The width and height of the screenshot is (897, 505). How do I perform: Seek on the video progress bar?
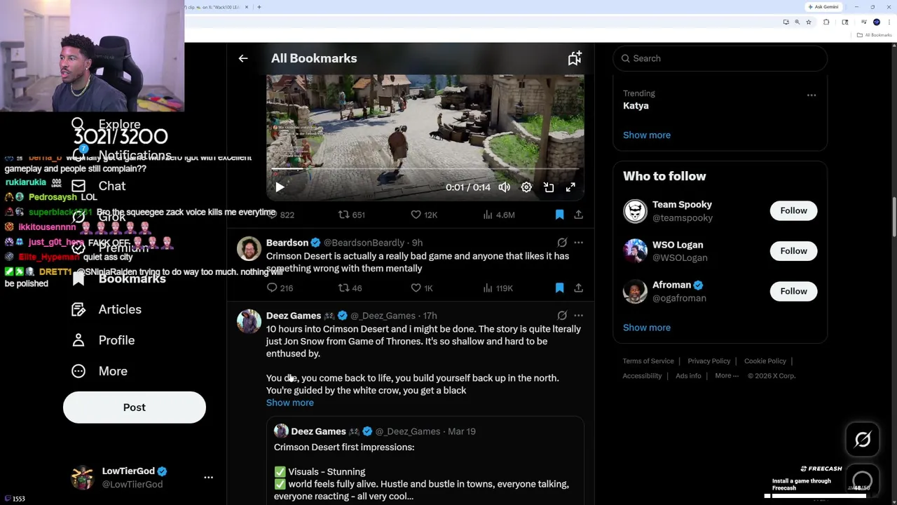coord(425,169)
